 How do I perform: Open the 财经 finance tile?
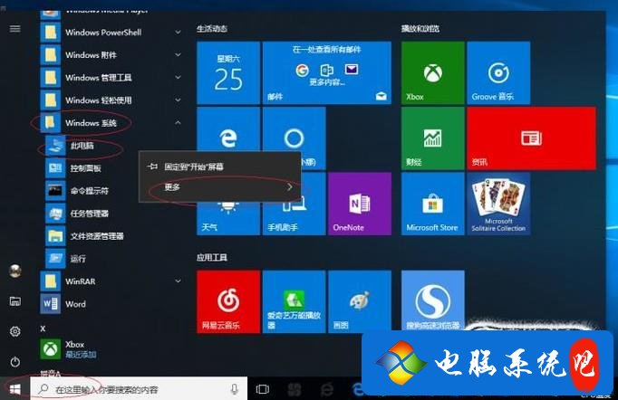(433, 138)
